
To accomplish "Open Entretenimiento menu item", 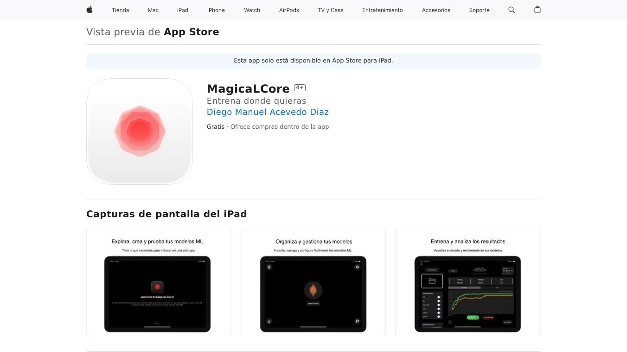I will [383, 10].
